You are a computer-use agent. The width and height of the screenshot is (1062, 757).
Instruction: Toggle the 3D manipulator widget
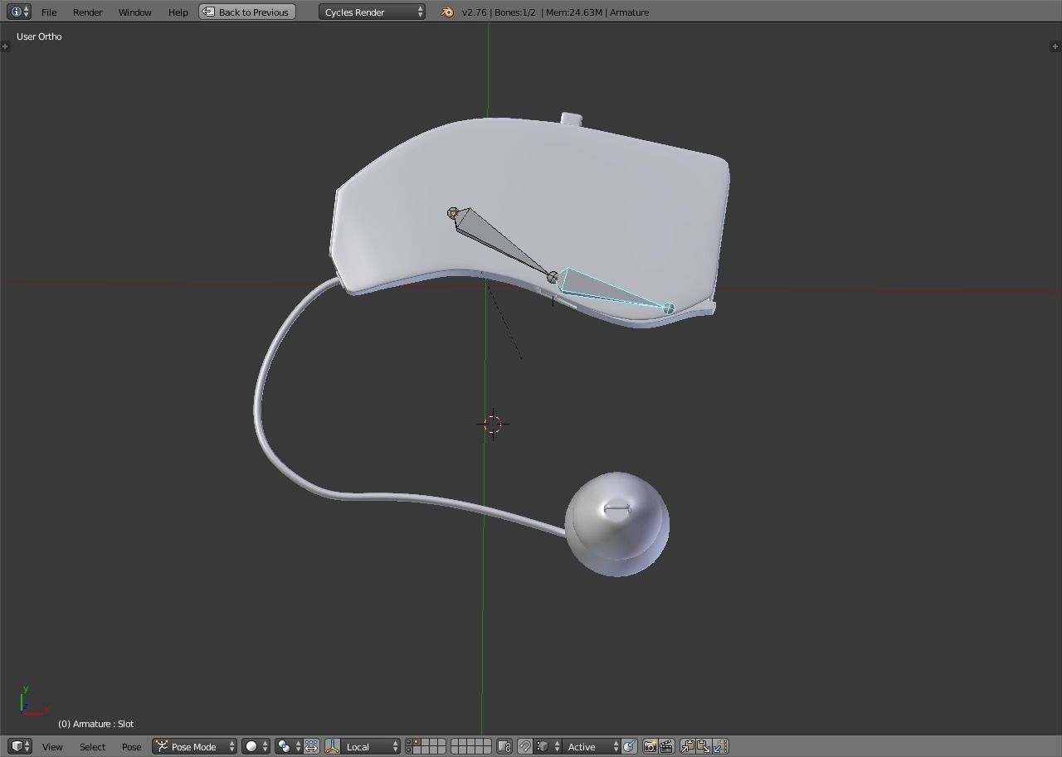pos(333,746)
